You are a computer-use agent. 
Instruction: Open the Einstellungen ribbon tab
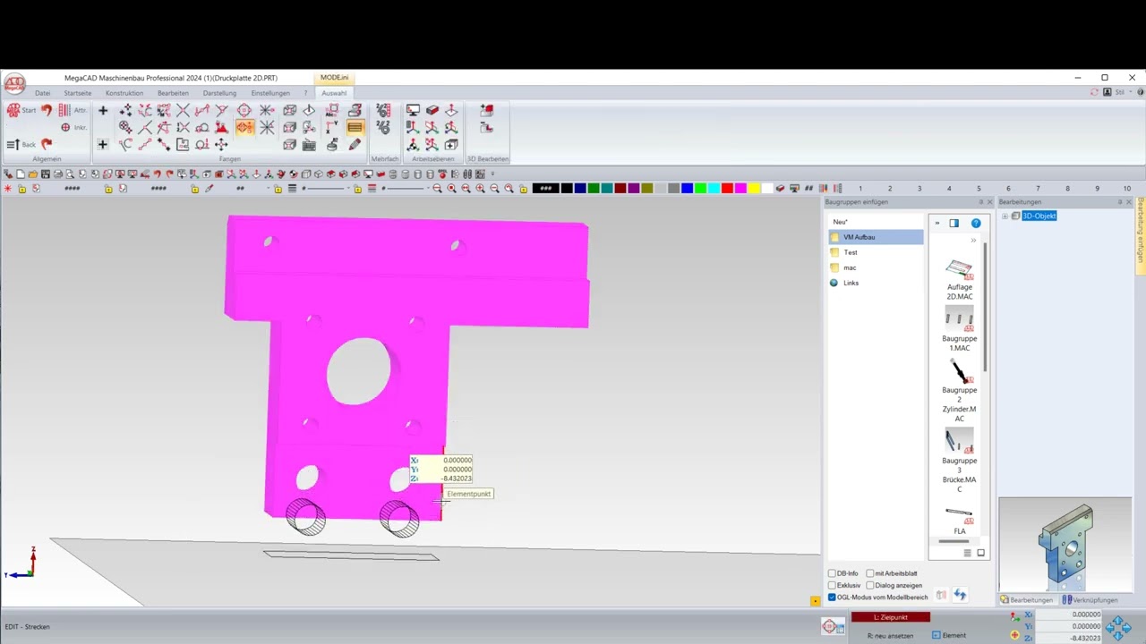coord(270,93)
